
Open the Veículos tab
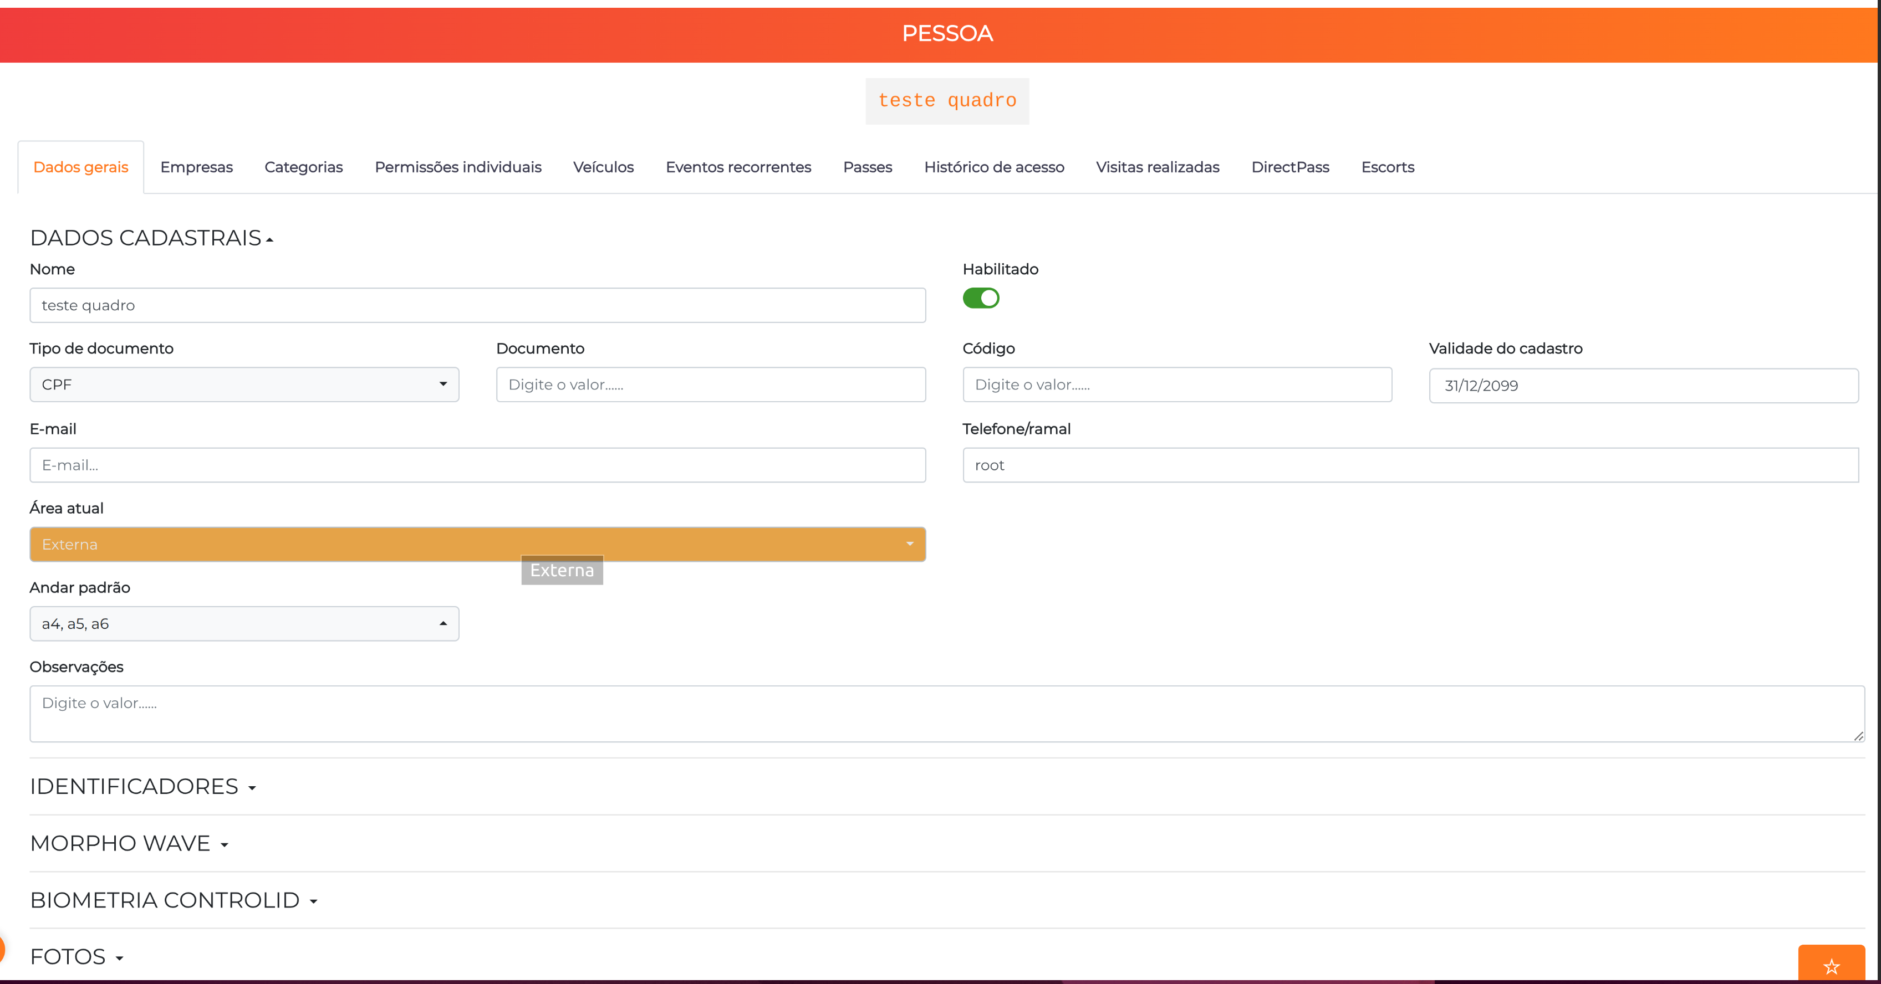pos(603,167)
